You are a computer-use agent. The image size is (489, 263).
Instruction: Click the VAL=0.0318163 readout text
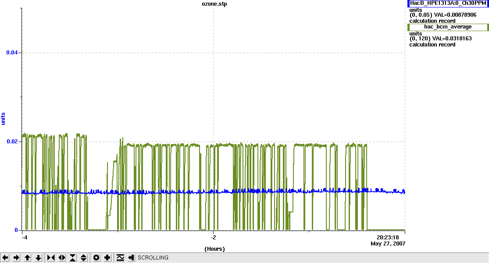[452, 39]
